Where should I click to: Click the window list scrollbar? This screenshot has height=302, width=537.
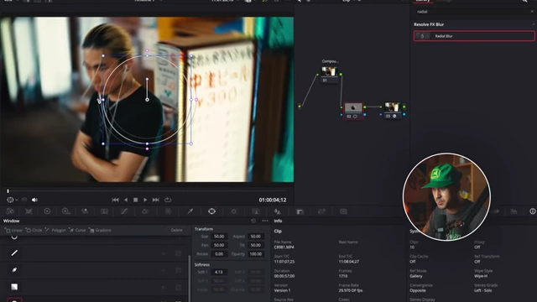190,278
